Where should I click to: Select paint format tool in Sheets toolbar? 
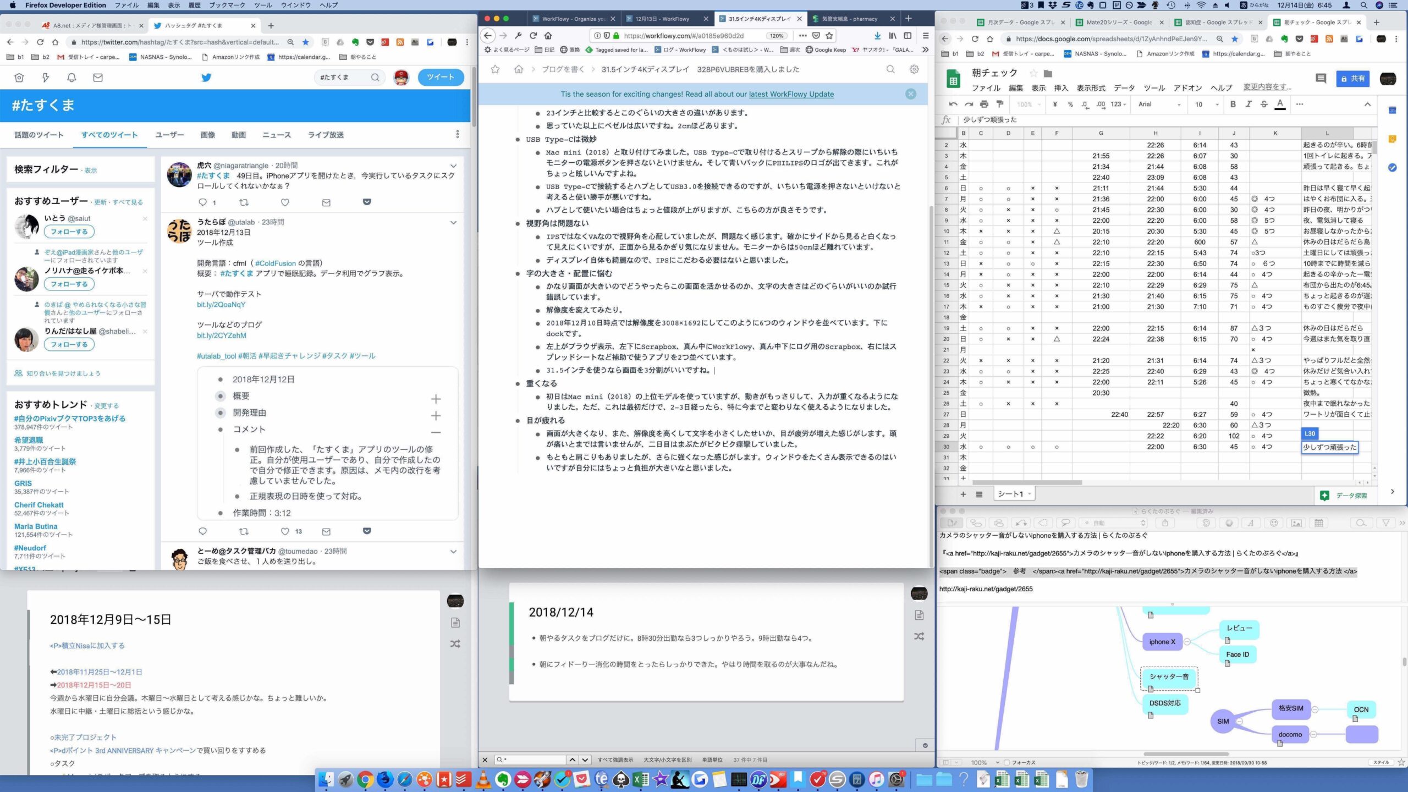(1000, 104)
